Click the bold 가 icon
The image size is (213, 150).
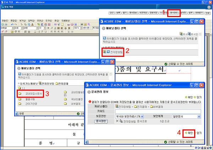pyautogui.click(x=48, y=28)
